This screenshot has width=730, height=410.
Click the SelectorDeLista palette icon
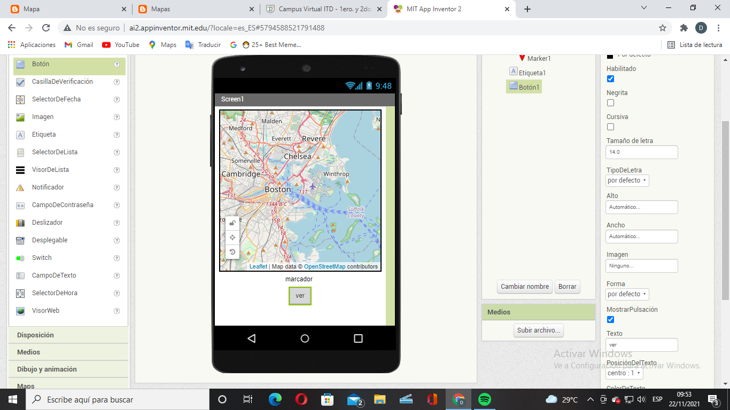pyautogui.click(x=20, y=152)
